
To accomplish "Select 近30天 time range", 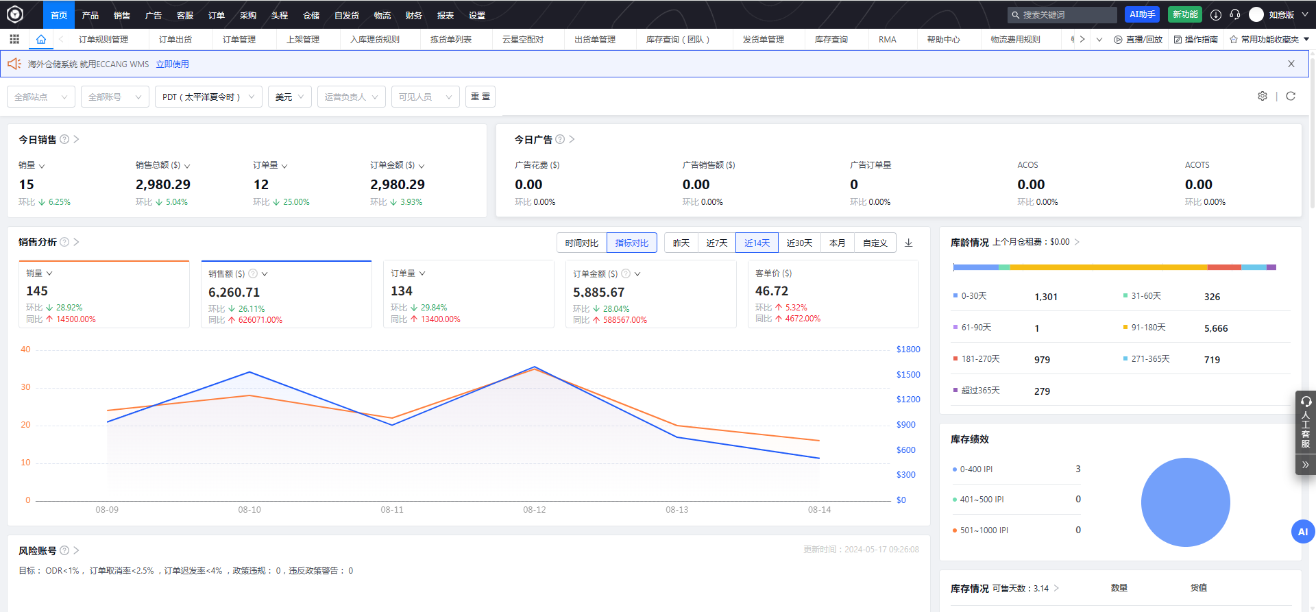I will click(x=799, y=243).
